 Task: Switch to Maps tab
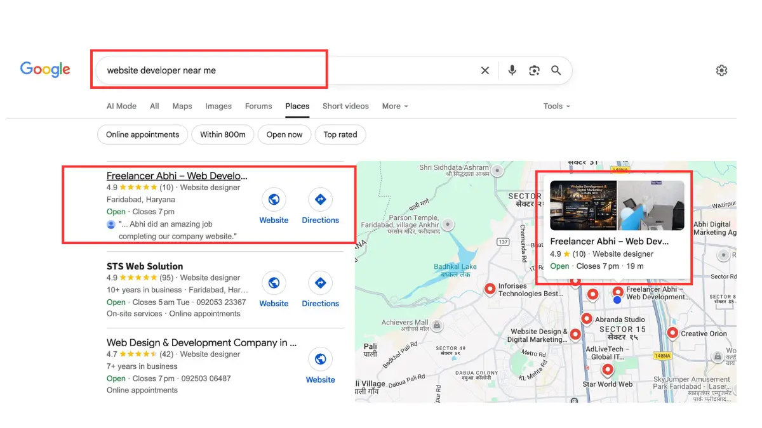[x=182, y=106]
